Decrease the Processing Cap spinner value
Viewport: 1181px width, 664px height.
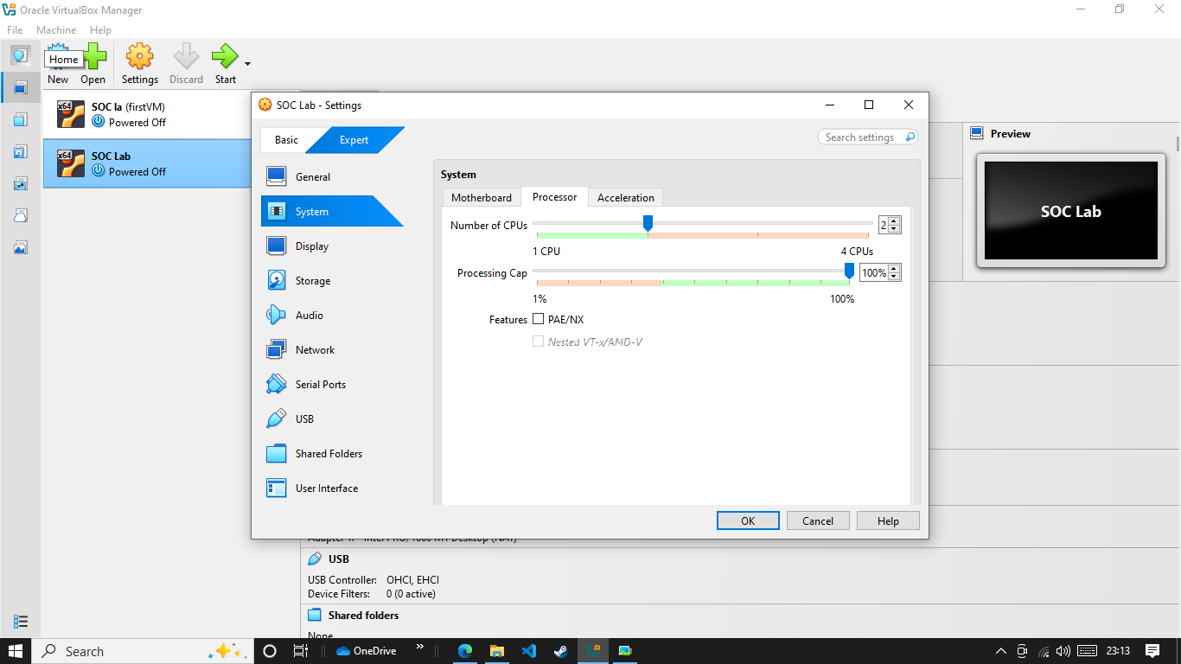point(894,277)
